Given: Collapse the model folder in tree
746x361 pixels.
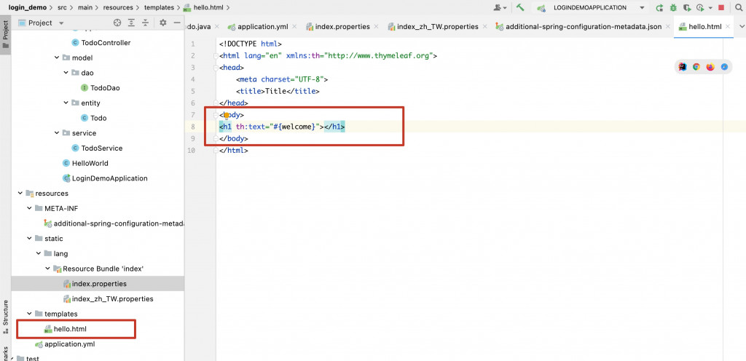Looking at the screenshot, I should [57, 58].
